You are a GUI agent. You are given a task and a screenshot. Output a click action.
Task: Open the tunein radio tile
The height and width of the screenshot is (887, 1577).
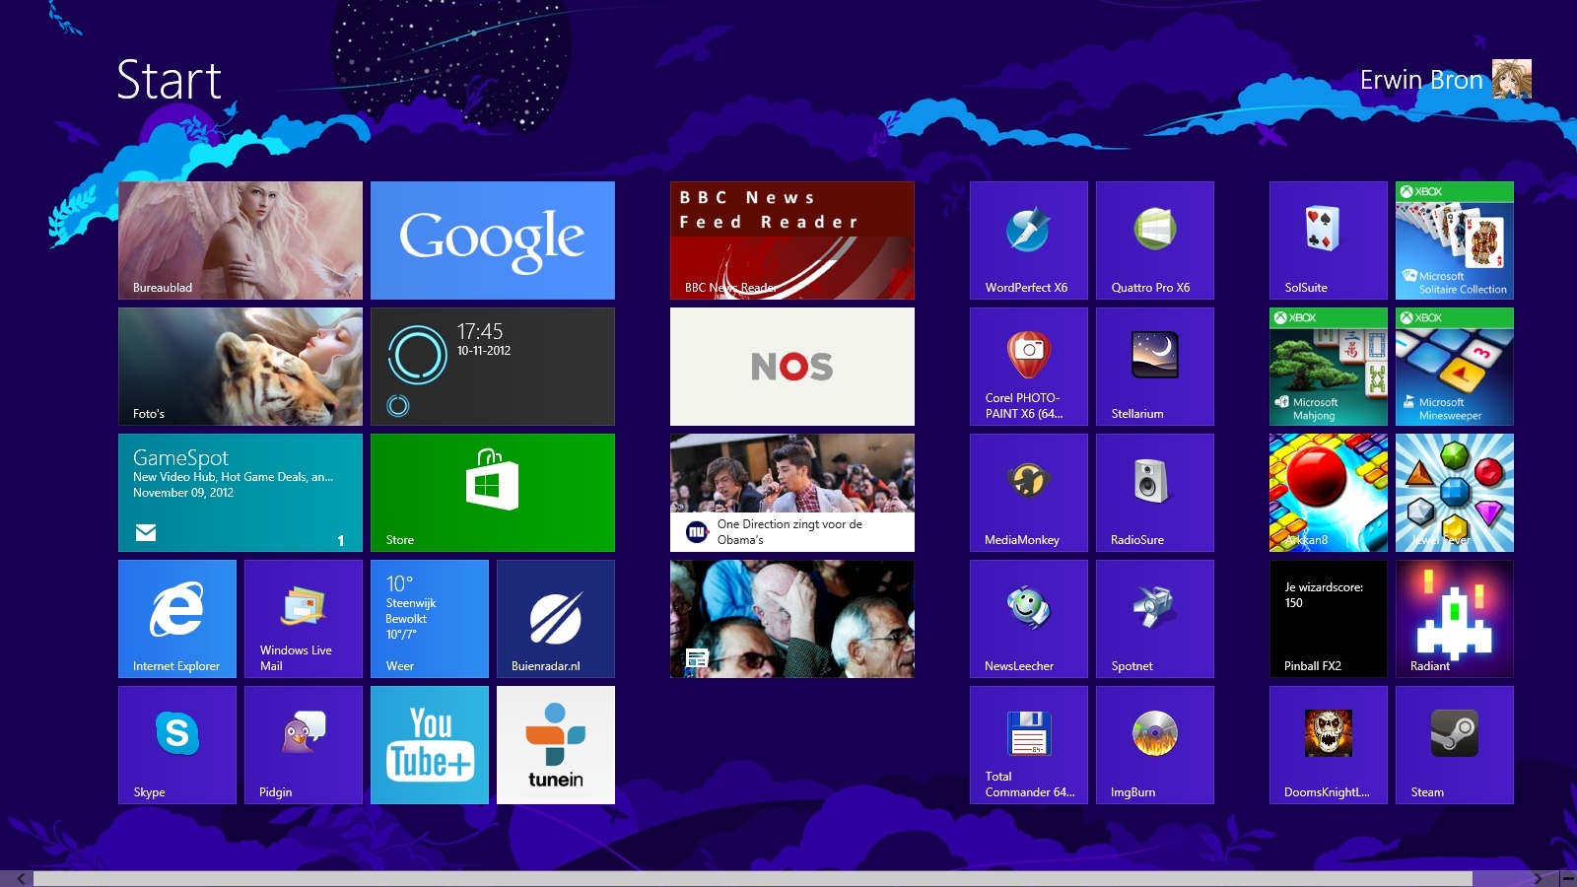pos(556,745)
